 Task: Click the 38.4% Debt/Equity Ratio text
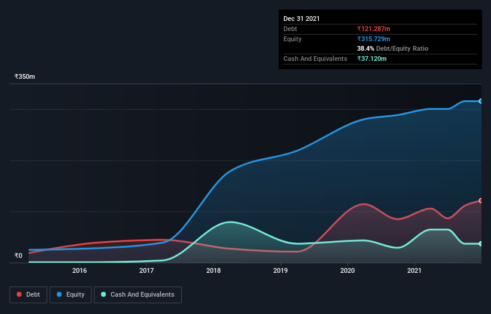pos(393,48)
